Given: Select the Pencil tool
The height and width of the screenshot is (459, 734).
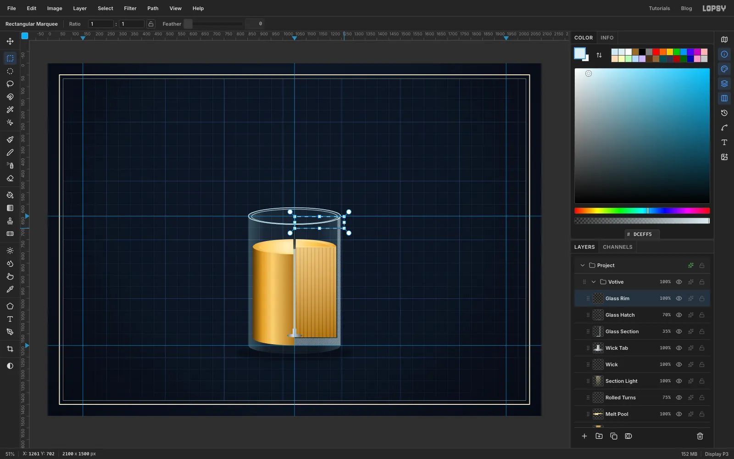Looking at the screenshot, I should pyautogui.click(x=10, y=152).
